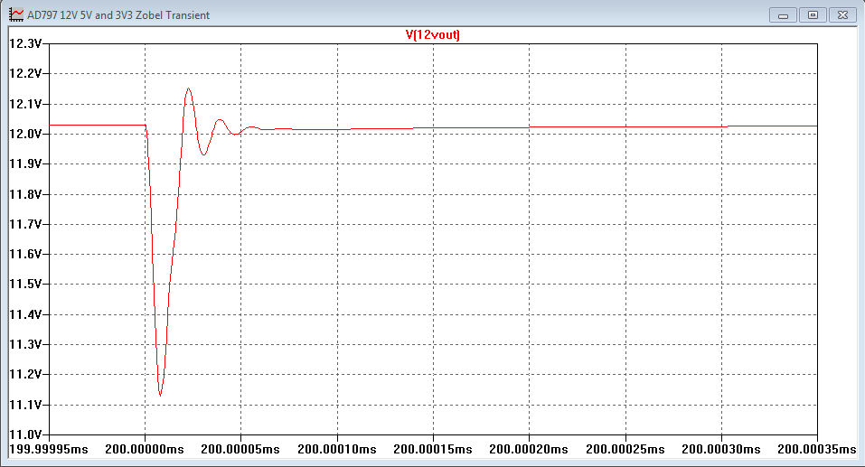
Task: Maximize the waveform plot window
Action: [813, 15]
